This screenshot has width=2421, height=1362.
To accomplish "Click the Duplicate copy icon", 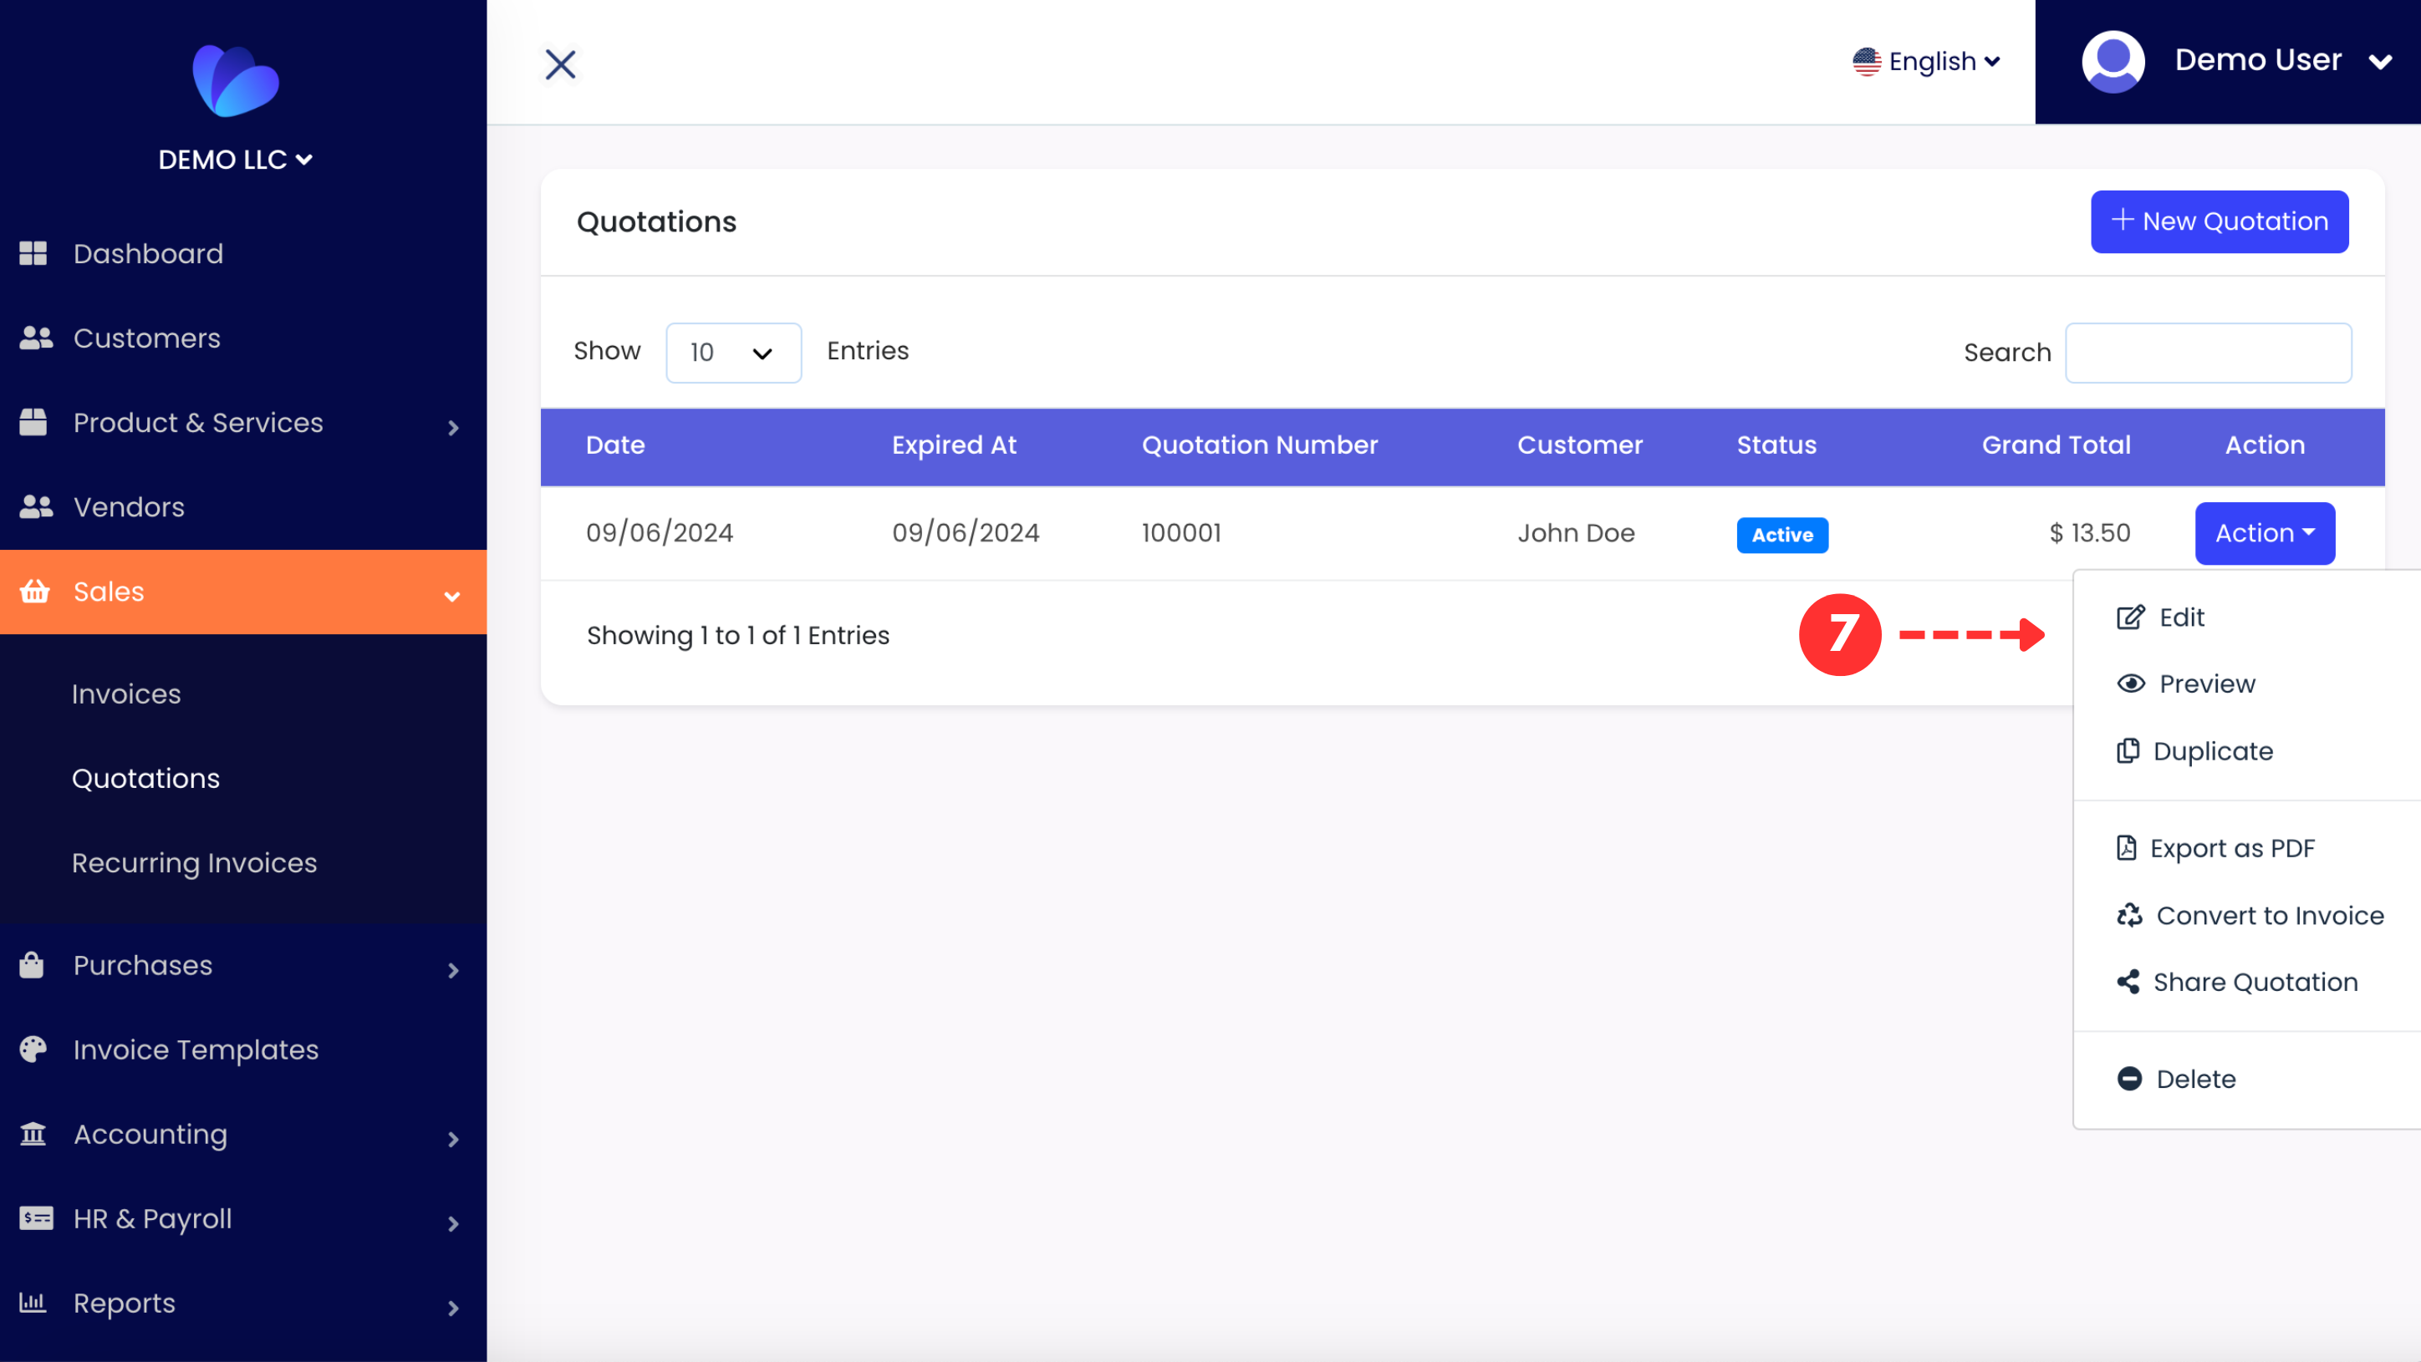I will coord(2128,751).
